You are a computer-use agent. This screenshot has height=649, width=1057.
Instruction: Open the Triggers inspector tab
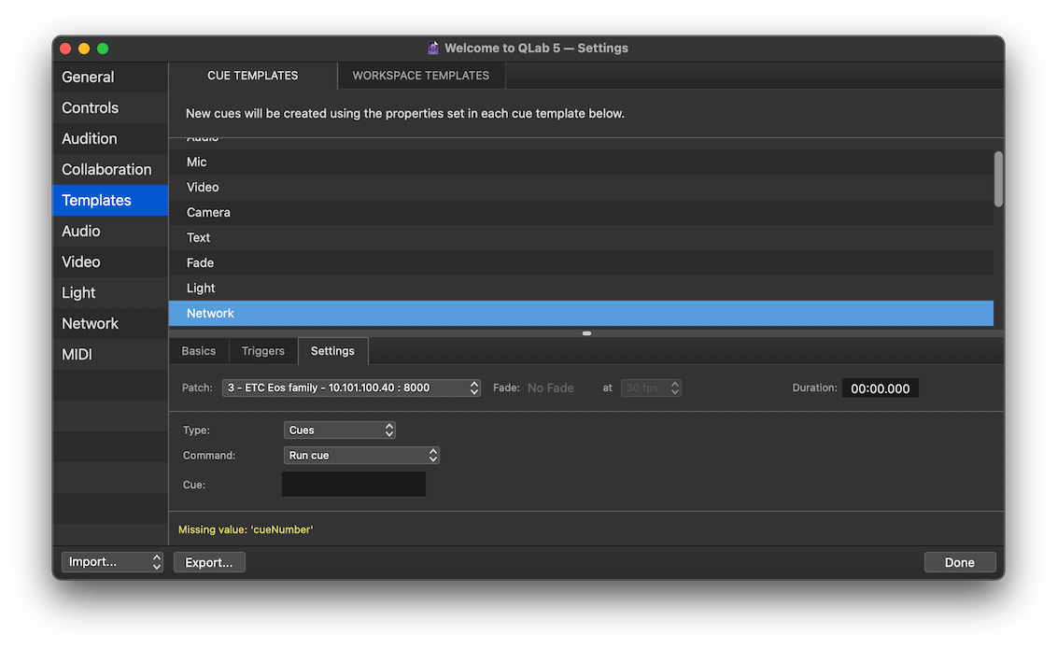click(263, 351)
